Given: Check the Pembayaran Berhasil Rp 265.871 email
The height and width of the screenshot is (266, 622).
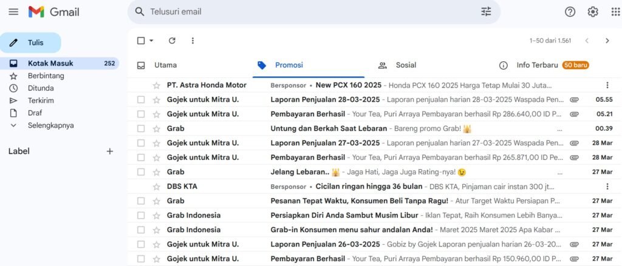Looking at the screenshot, I should tap(141, 158).
